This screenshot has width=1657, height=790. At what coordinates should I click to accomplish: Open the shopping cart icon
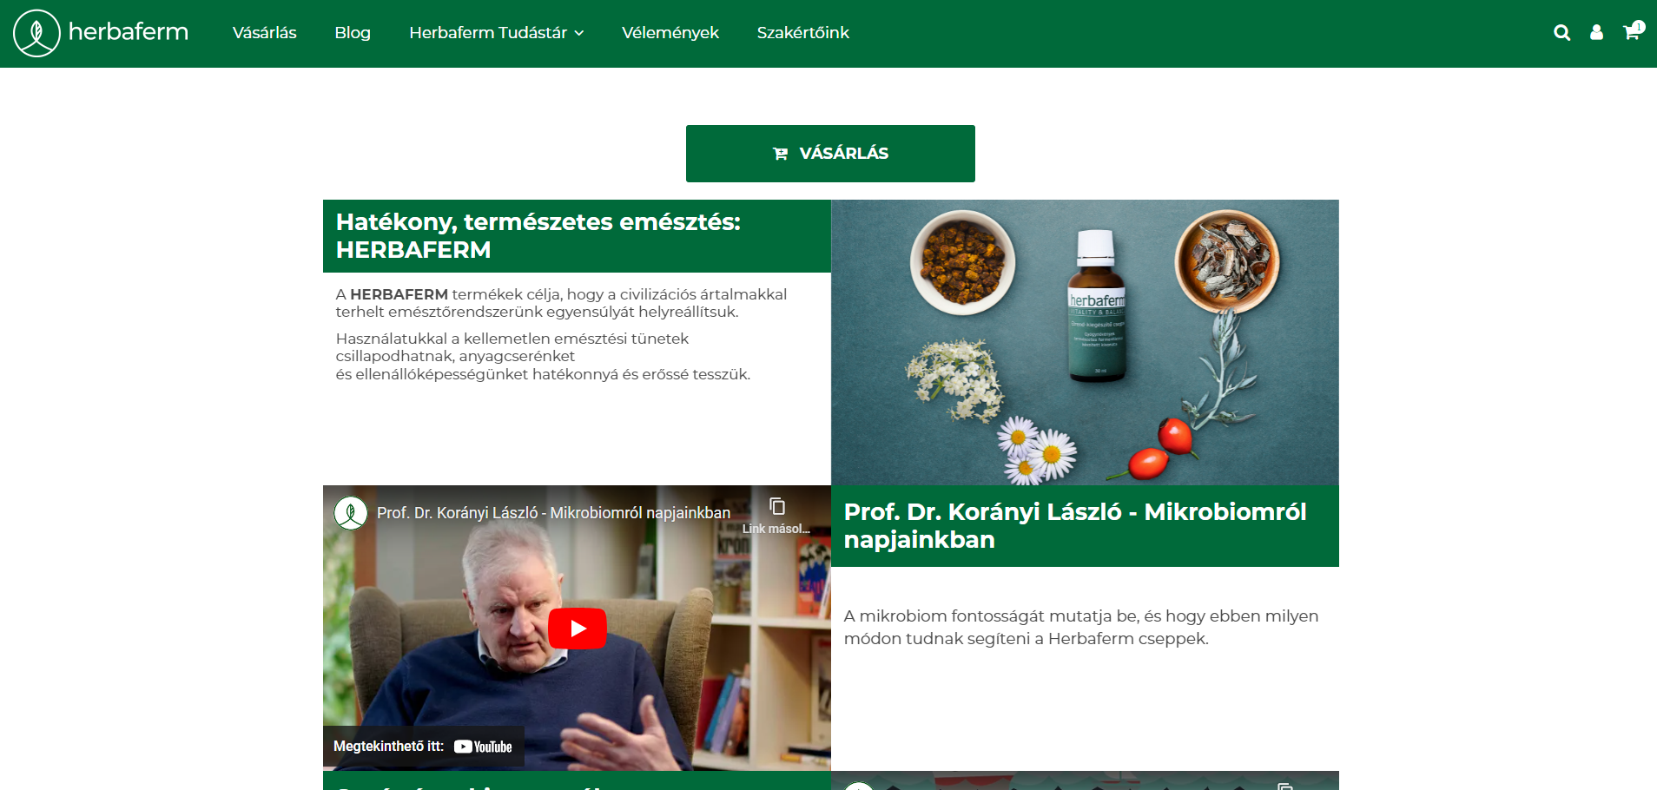click(x=1633, y=32)
